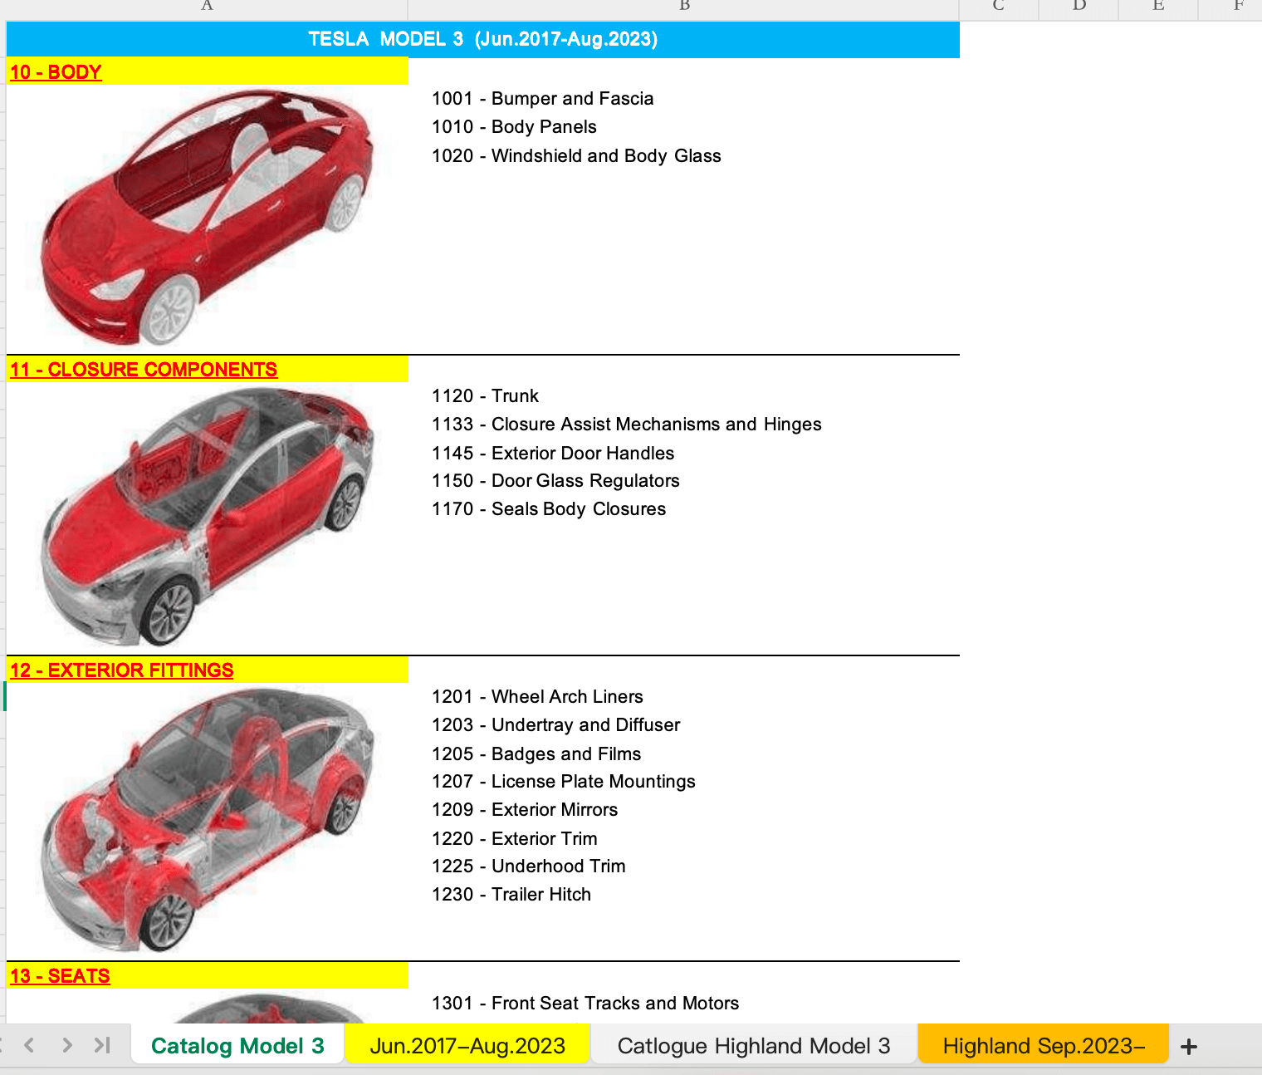
Task: Click '1301 - Front Seat Tracks and Motors'
Action: [585, 1004]
